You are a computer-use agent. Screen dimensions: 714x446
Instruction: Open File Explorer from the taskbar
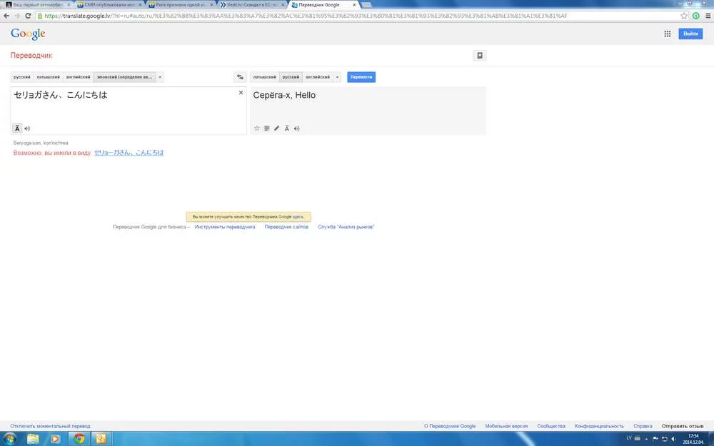pyautogui.click(x=34, y=439)
